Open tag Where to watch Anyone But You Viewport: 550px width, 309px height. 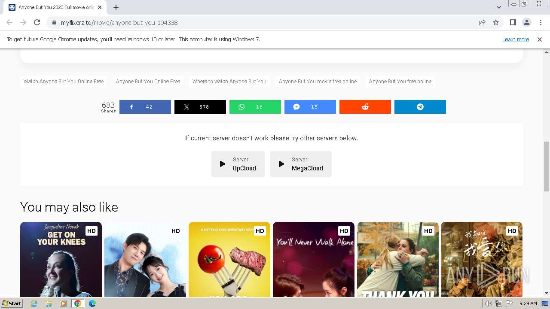pos(229,81)
